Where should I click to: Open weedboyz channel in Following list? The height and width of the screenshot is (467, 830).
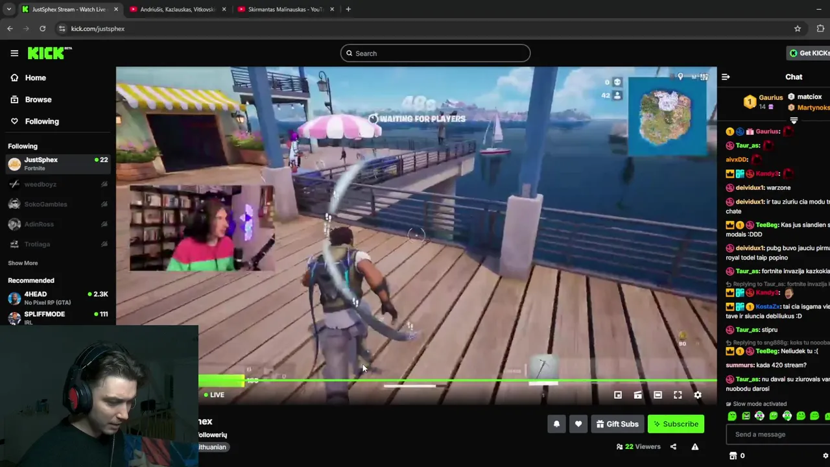click(x=58, y=184)
